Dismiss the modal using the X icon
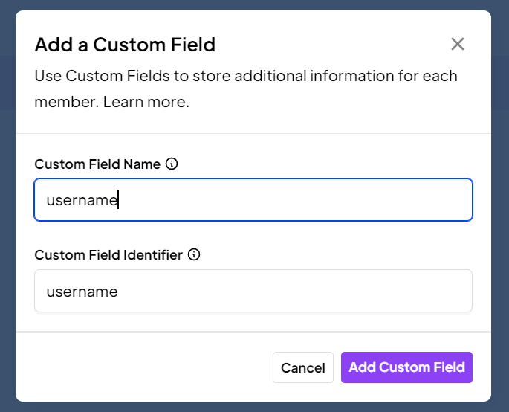 458,45
